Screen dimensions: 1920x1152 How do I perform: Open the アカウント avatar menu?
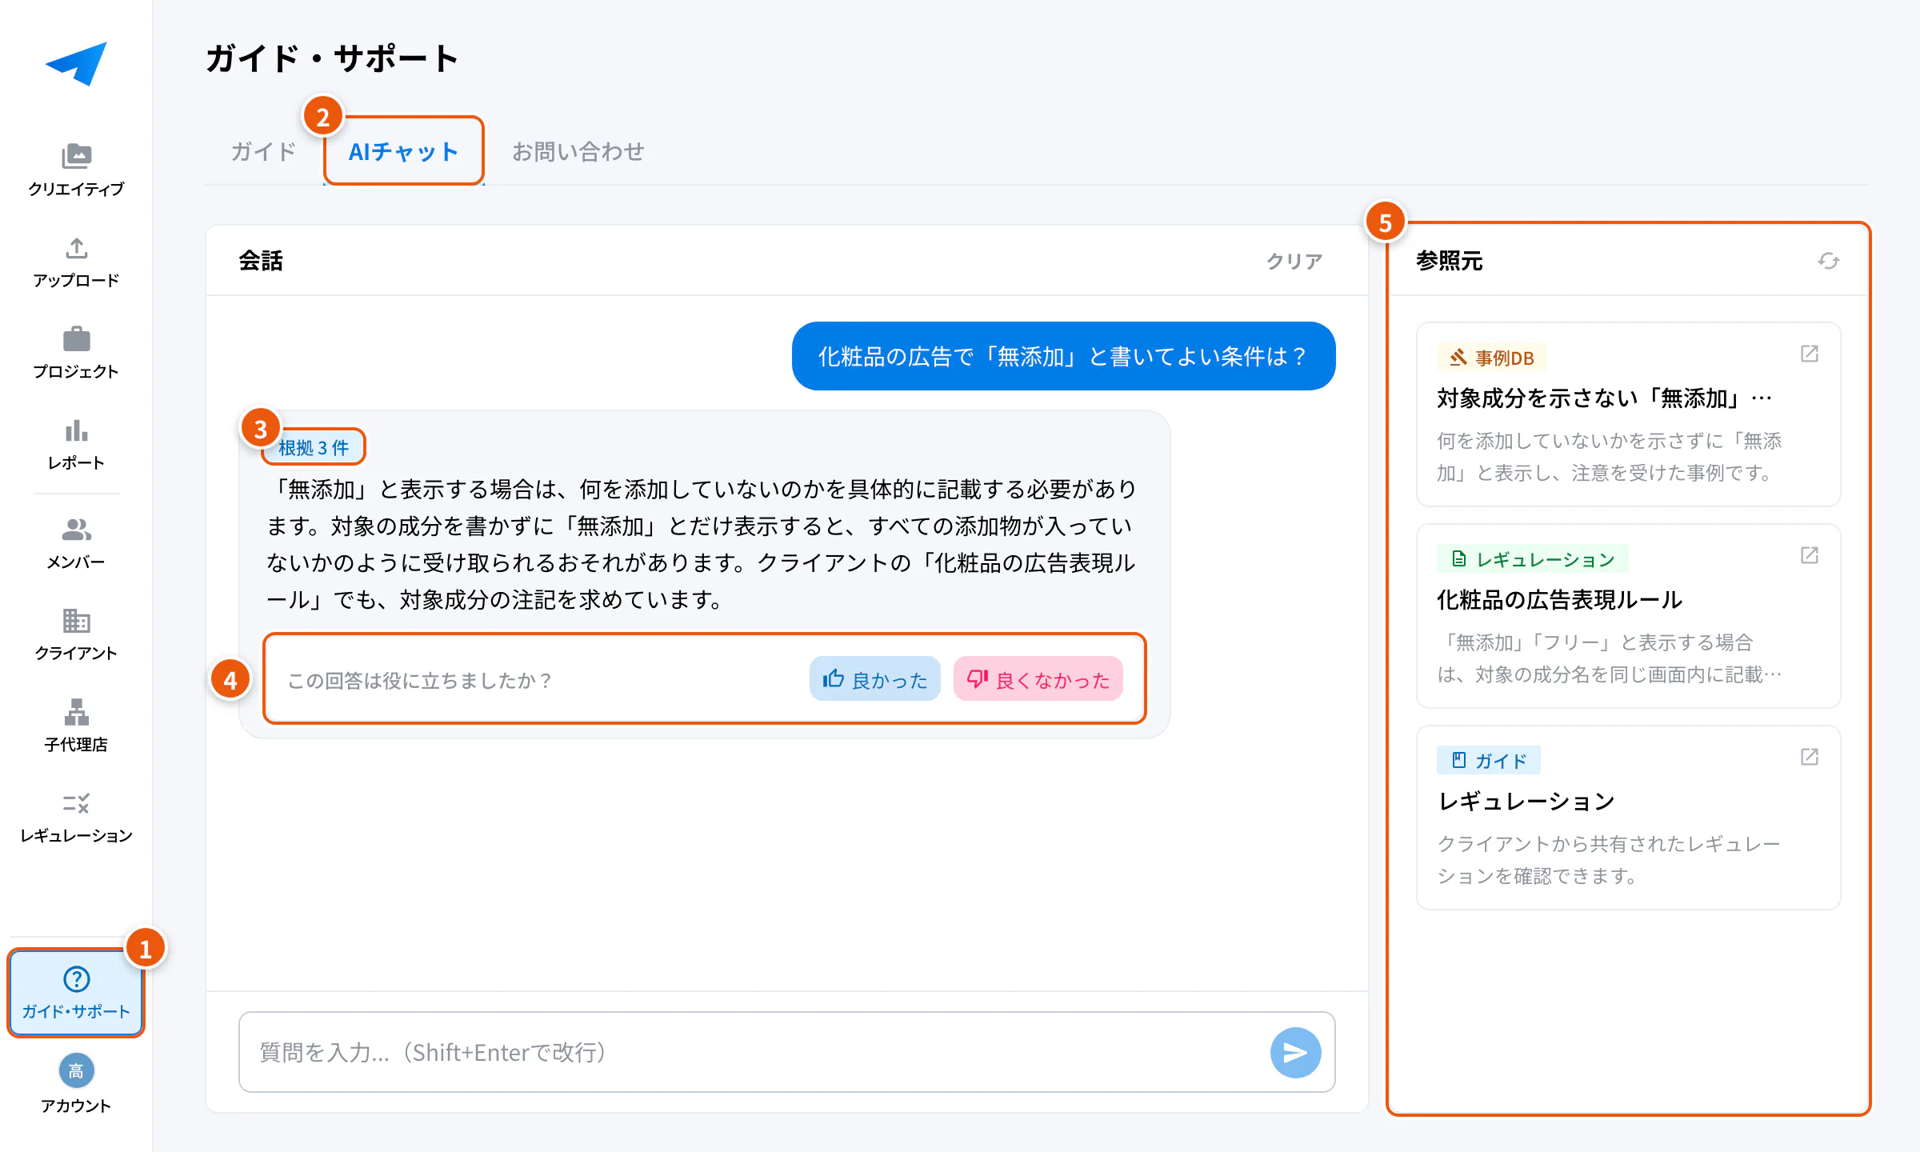[x=76, y=1084]
